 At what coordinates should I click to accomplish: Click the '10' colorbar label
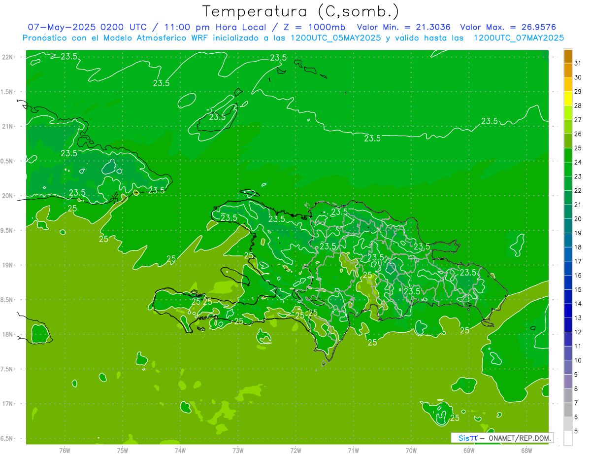578,360
